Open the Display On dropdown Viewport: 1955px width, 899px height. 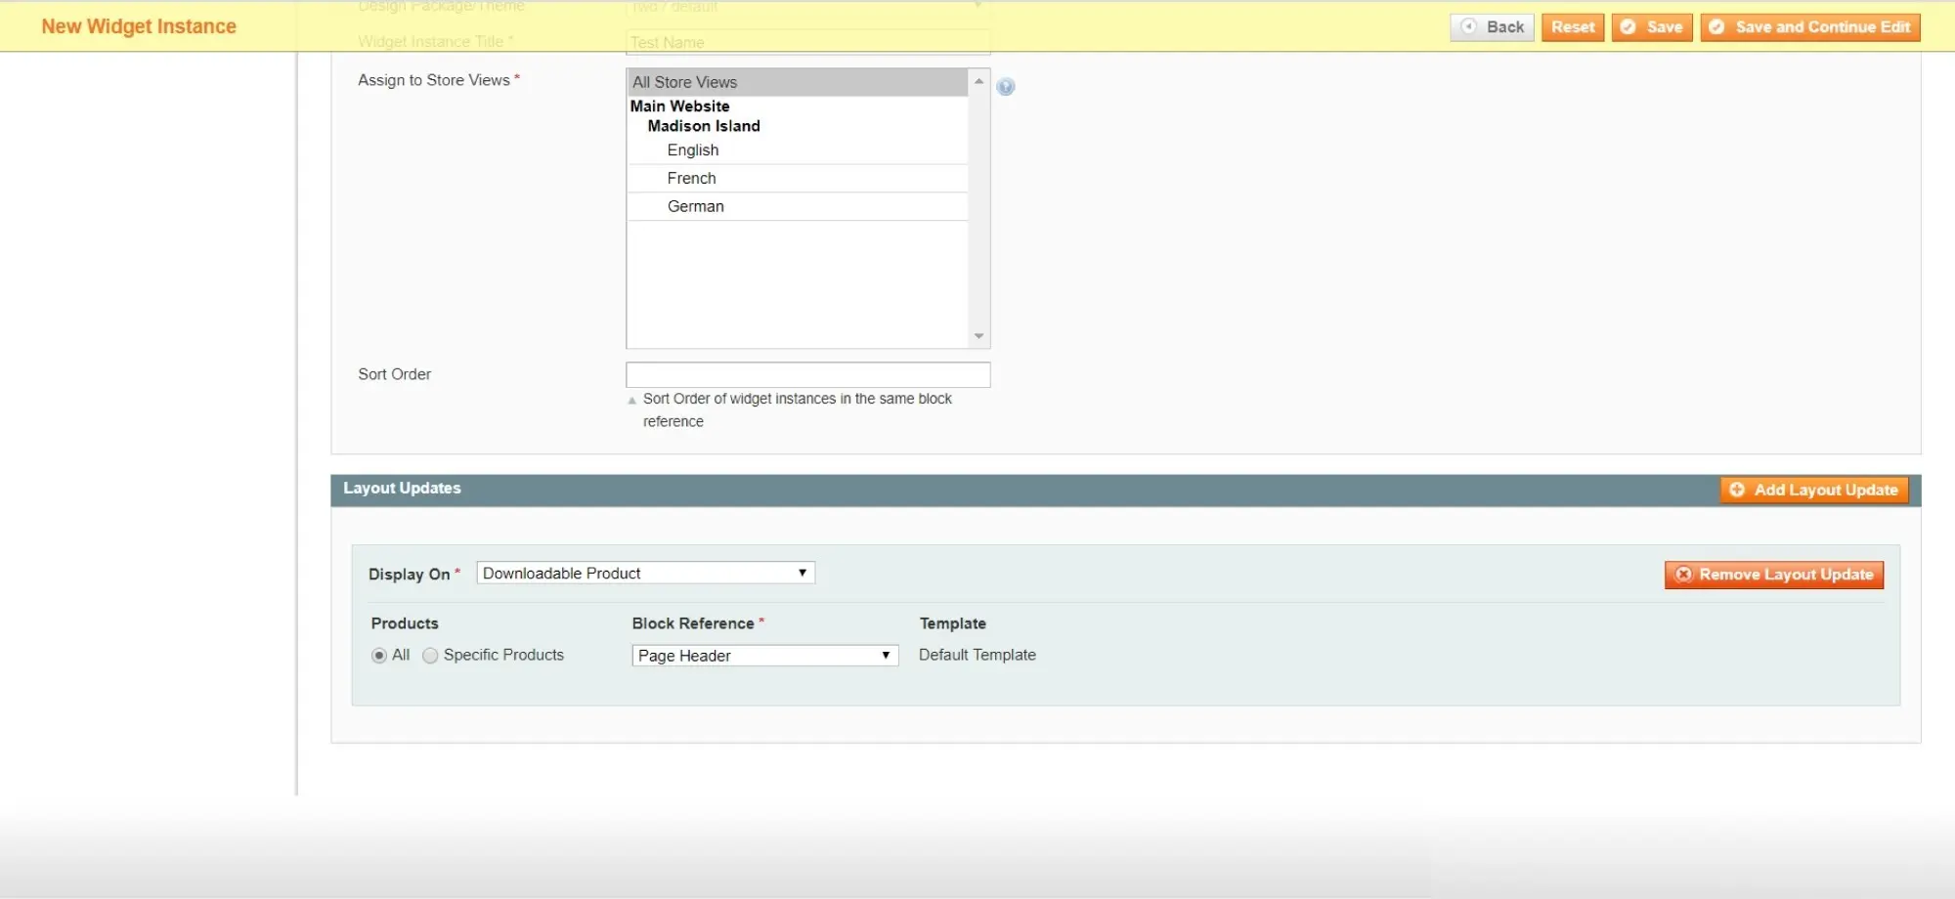[x=645, y=573]
